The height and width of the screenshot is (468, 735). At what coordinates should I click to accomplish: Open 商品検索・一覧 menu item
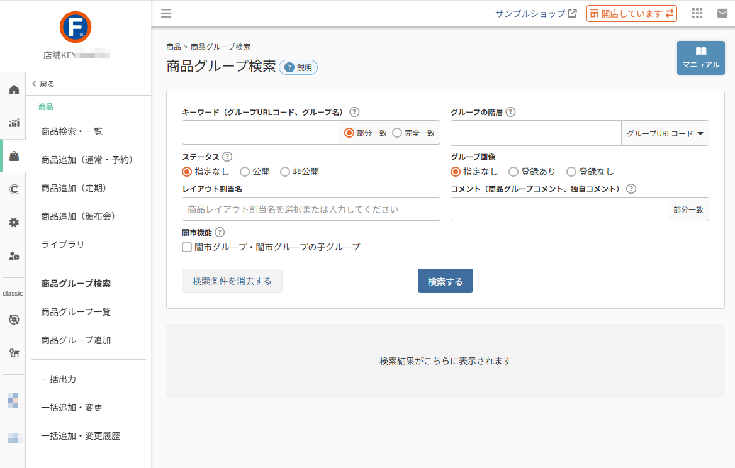tap(72, 131)
